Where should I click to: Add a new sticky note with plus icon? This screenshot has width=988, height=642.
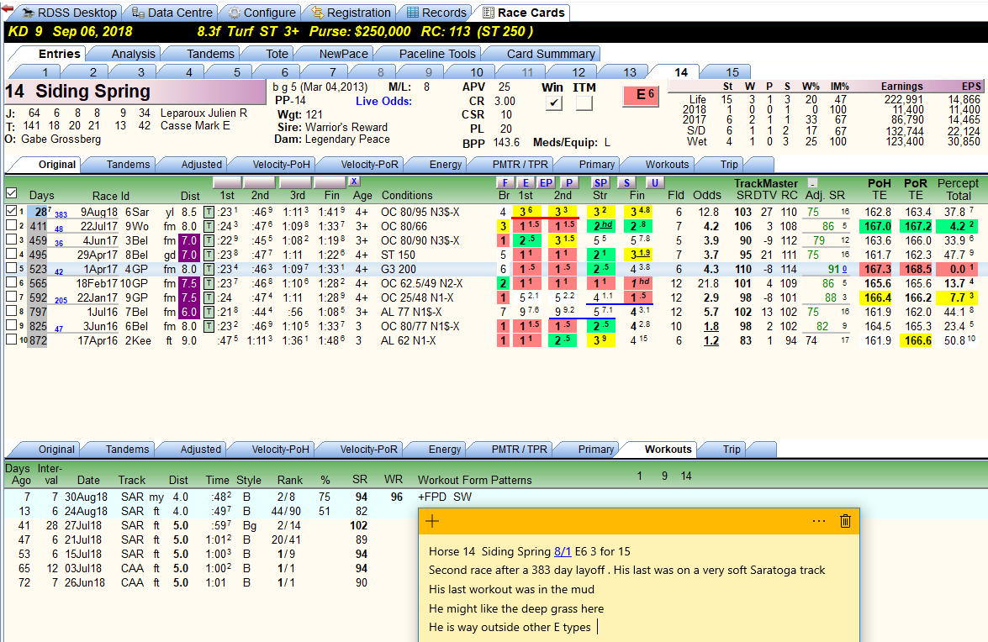432,520
